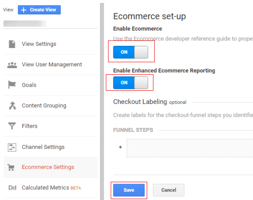Viewport: 253px width, 200px height.
Task: Click the Content Grouping figure icon
Action: [x=12, y=105]
